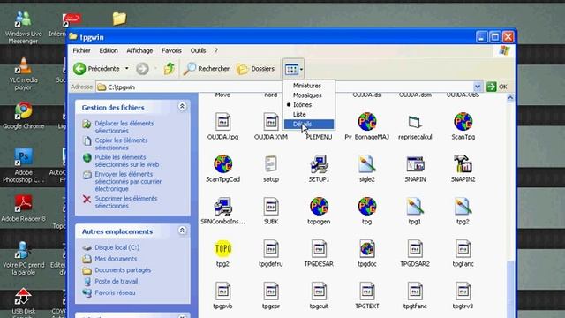Screen dimensions: 565x318
Task: Click the OK go button
Action: point(497,87)
